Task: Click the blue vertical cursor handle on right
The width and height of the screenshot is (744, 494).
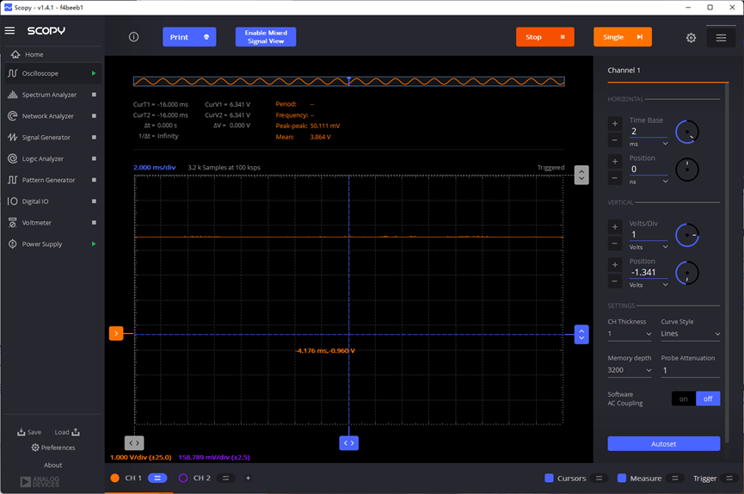Action: click(x=581, y=335)
